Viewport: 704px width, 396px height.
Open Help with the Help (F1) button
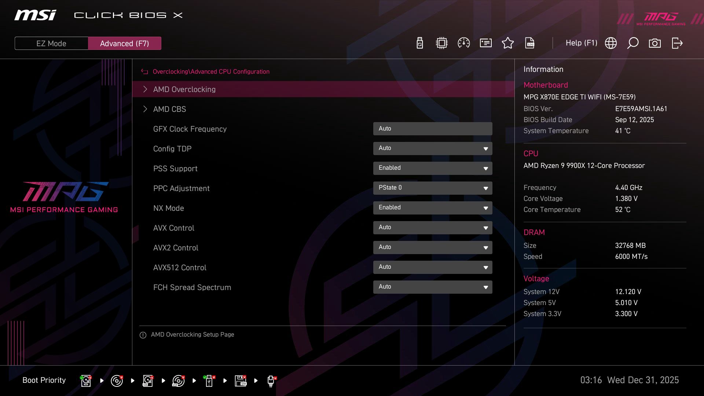tap(582, 43)
